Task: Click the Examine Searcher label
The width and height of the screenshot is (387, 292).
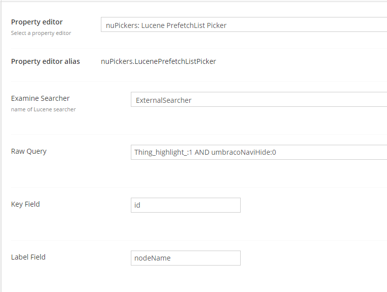Action: click(x=40, y=98)
